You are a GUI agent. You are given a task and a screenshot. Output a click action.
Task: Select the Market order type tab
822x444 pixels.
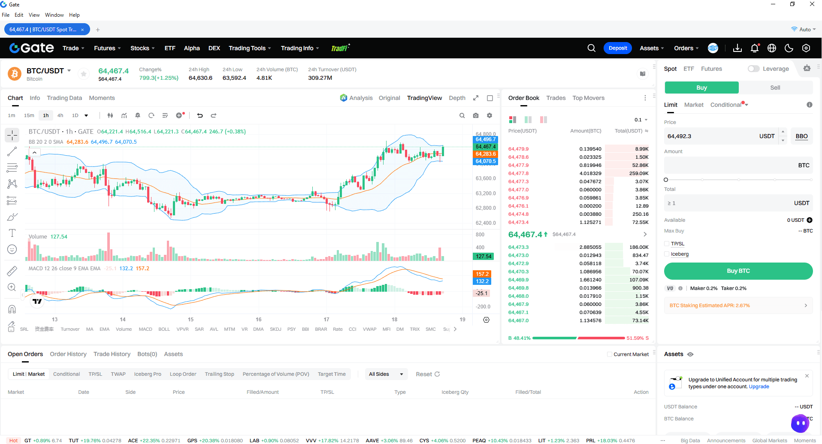(694, 105)
